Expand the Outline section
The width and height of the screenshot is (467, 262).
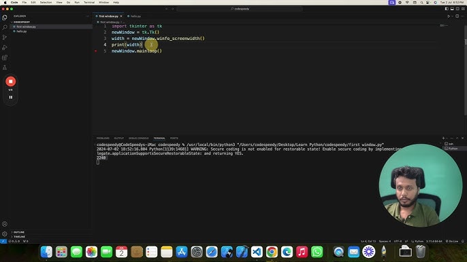pyautogui.click(x=19, y=232)
